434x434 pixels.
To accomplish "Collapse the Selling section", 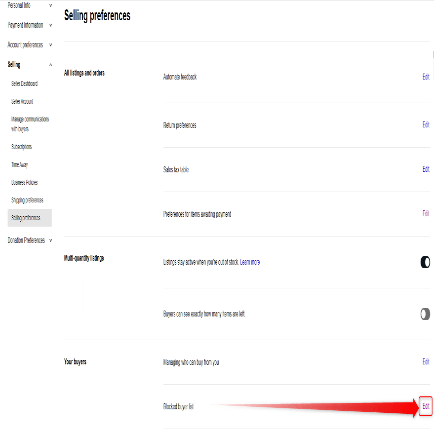I will [30, 65].
